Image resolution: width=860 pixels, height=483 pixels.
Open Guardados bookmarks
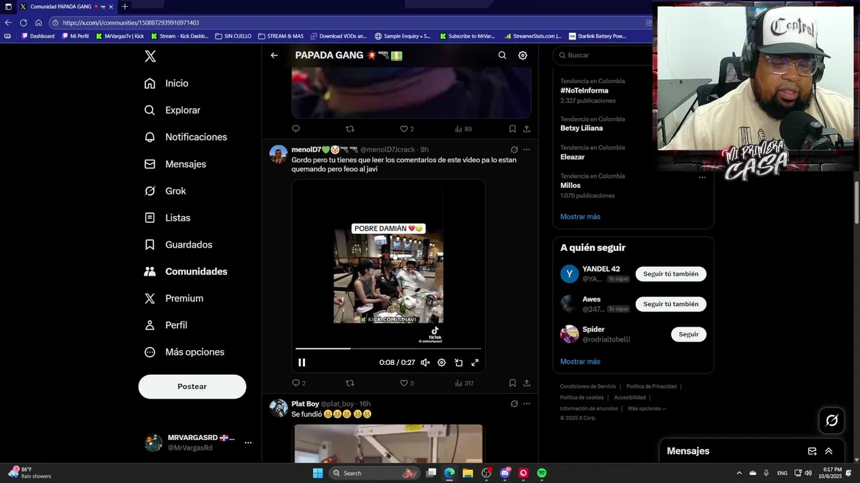tap(179, 244)
